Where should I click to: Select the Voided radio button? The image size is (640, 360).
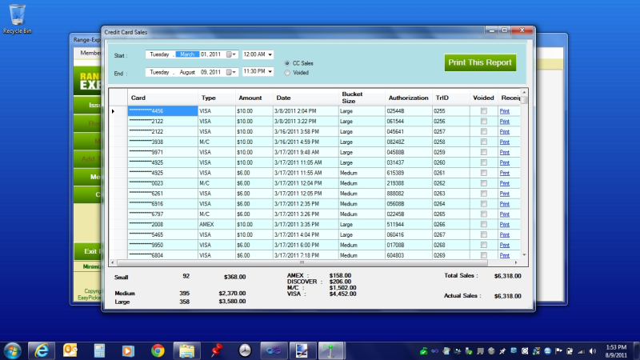click(288, 73)
